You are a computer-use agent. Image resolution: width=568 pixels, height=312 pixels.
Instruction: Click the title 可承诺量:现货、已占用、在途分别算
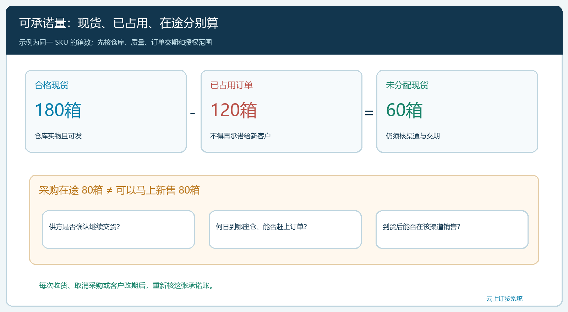point(119,23)
